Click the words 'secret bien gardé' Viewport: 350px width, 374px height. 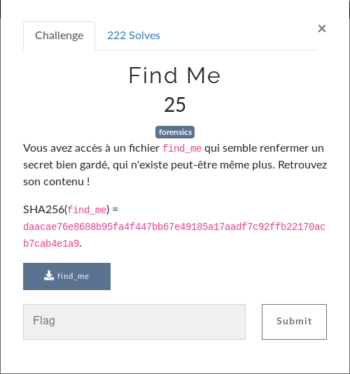pos(66,165)
